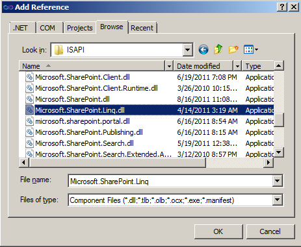Image resolution: width=301 pixels, height=247 pixels.
Task: Sort by the Date modified column header
Action: (x=203, y=66)
